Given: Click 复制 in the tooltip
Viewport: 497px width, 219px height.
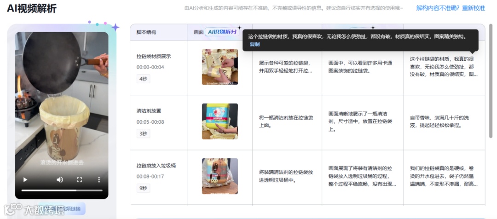Looking at the screenshot, I should pyautogui.click(x=254, y=44).
